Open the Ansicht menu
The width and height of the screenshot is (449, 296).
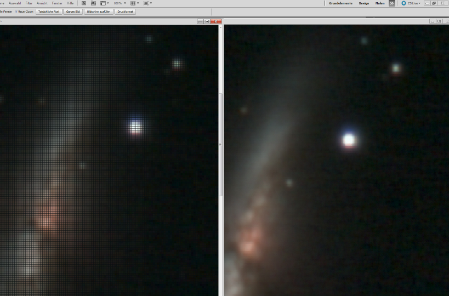tap(42, 3)
